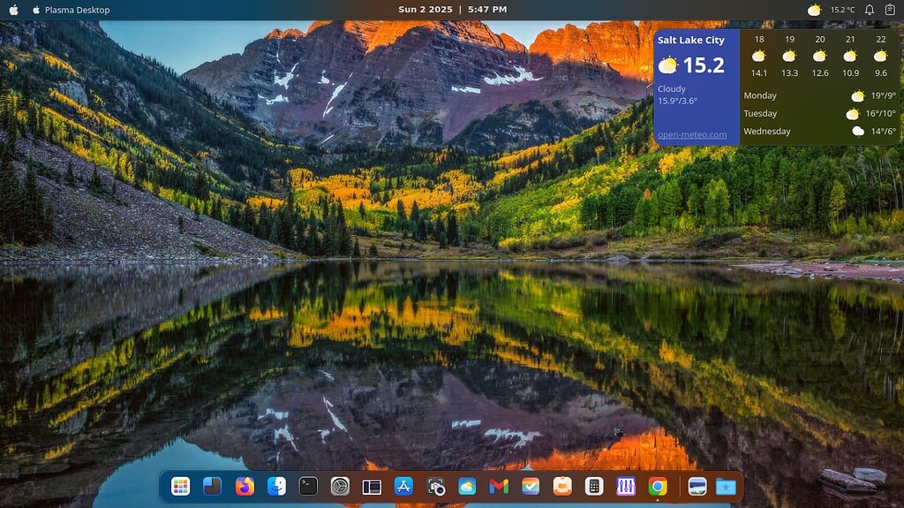Launch the App Store icon in dock

click(x=403, y=486)
